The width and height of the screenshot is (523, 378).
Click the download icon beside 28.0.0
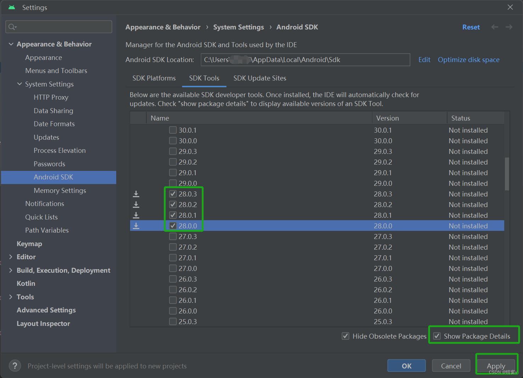pyautogui.click(x=136, y=226)
